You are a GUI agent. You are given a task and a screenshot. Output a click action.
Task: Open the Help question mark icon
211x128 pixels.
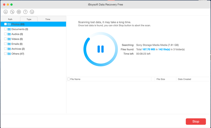25,12
